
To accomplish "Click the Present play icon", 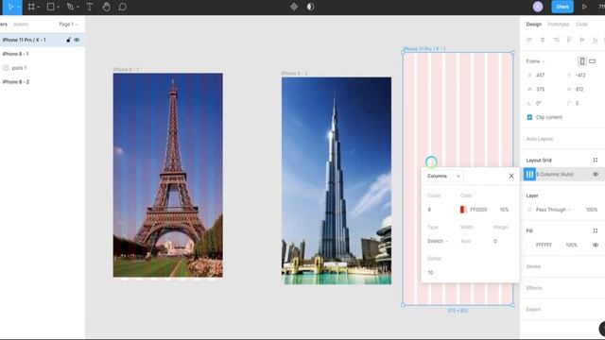I will pos(584,7).
